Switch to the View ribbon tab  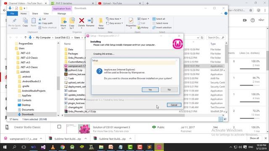point(46,13)
